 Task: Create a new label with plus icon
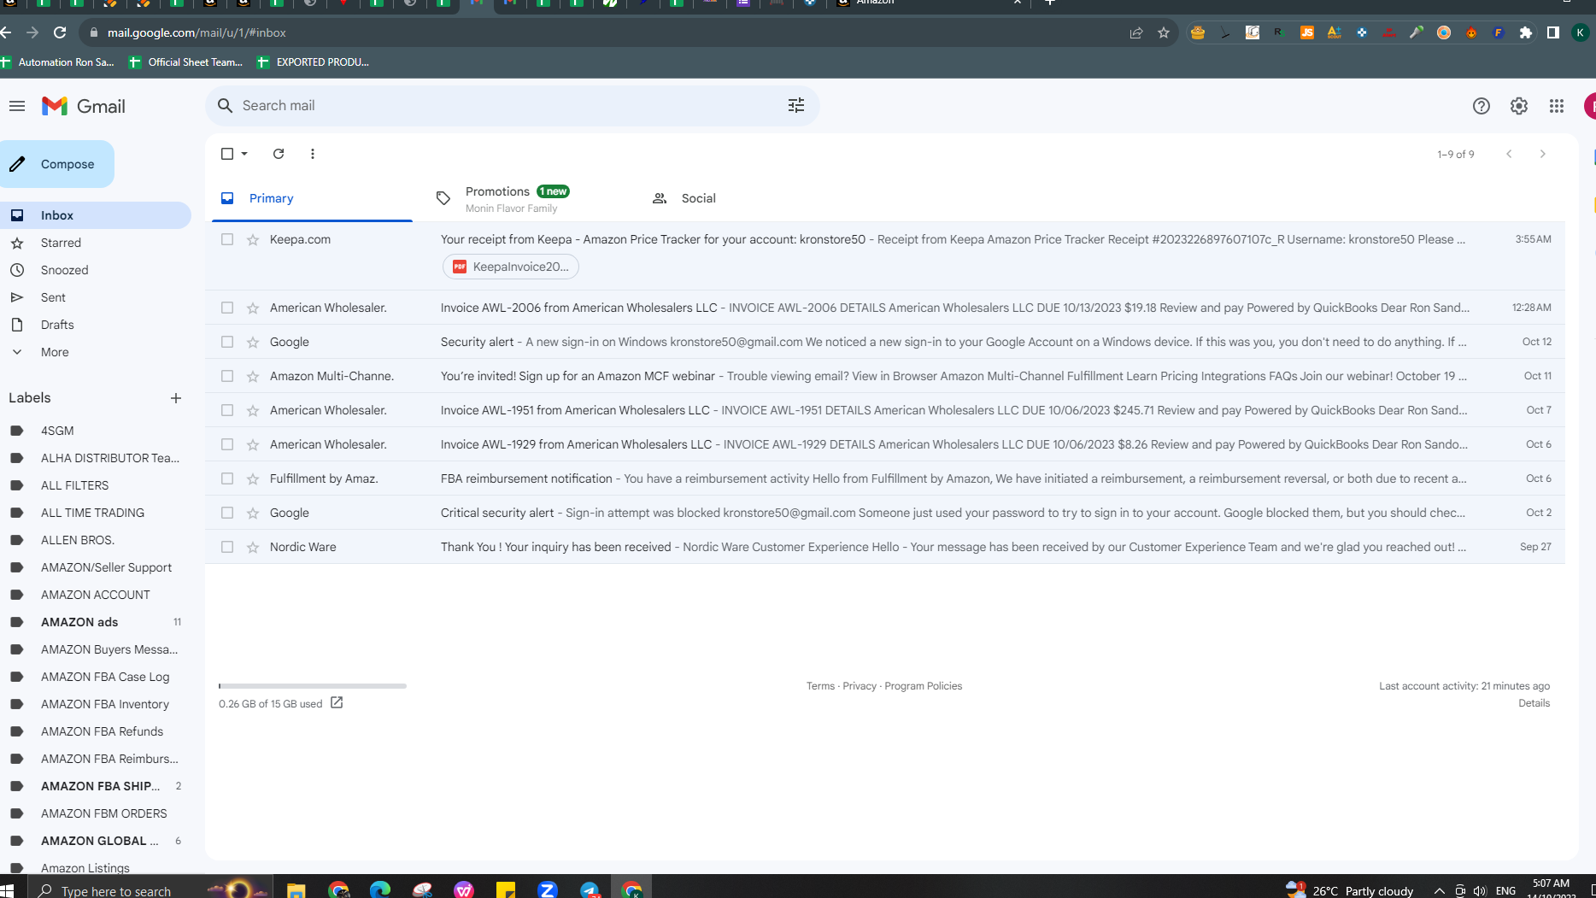[176, 398]
